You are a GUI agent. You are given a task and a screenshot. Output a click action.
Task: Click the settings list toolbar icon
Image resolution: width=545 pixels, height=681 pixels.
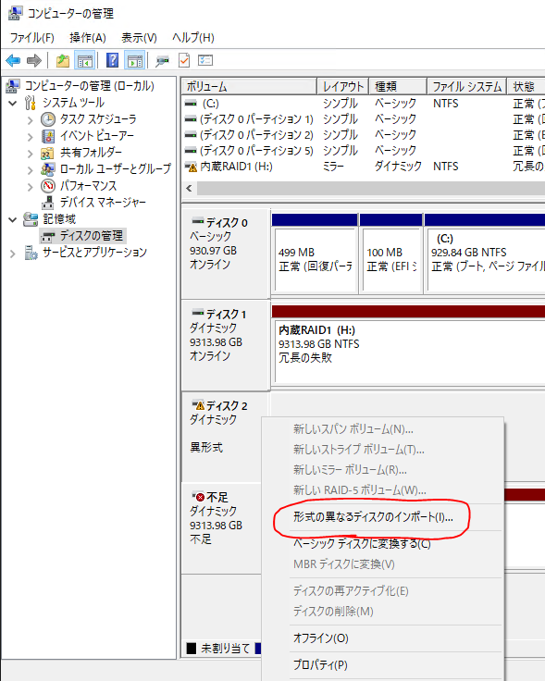click(x=205, y=60)
